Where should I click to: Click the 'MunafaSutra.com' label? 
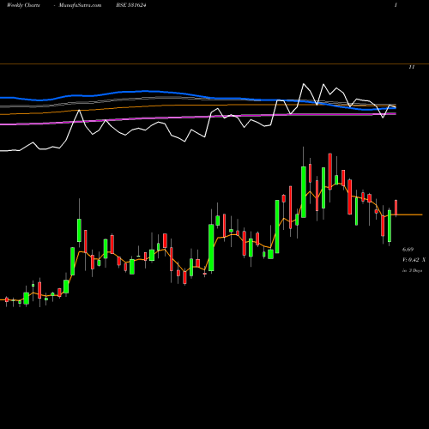(x=80, y=5)
